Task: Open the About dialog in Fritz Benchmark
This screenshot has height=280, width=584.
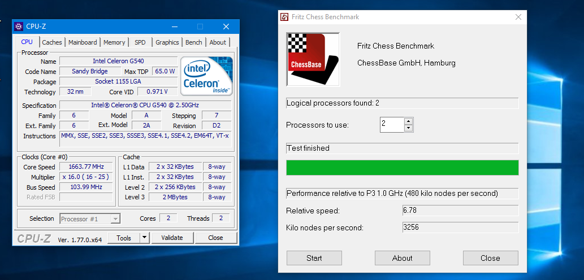Action: pos(403,258)
